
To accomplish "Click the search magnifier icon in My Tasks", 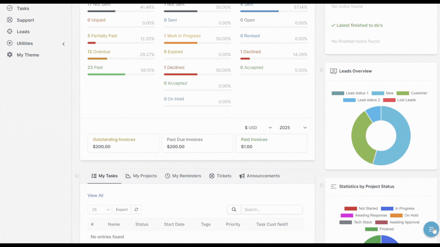I will [x=234, y=209].
